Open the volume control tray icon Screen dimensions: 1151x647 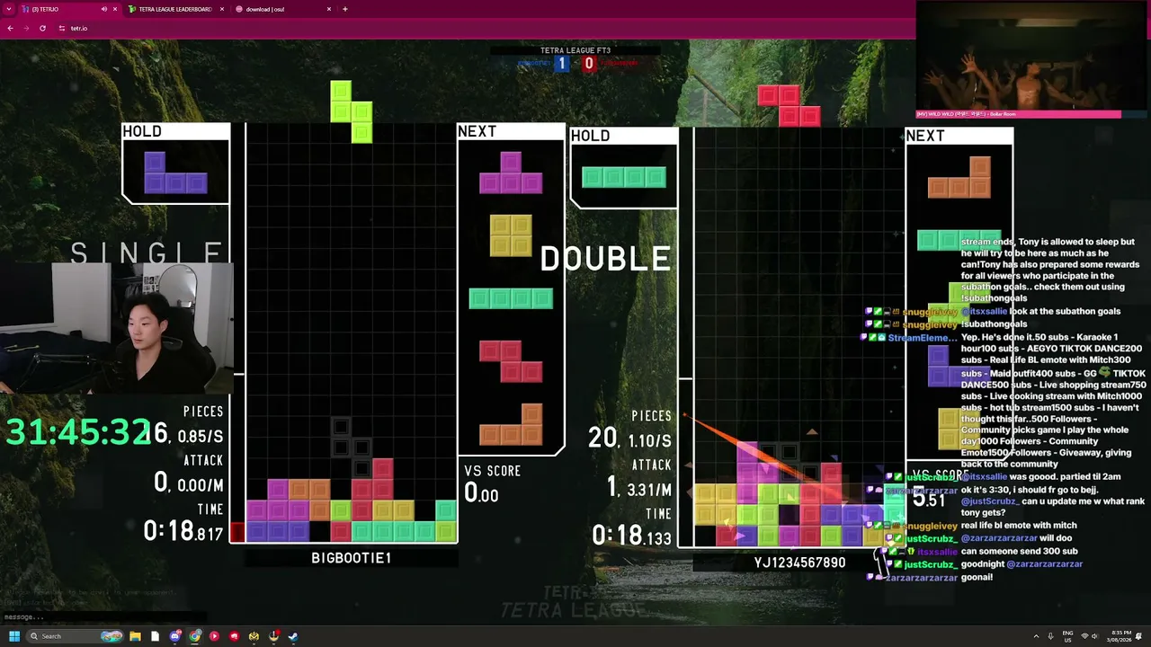(1096, 636)
